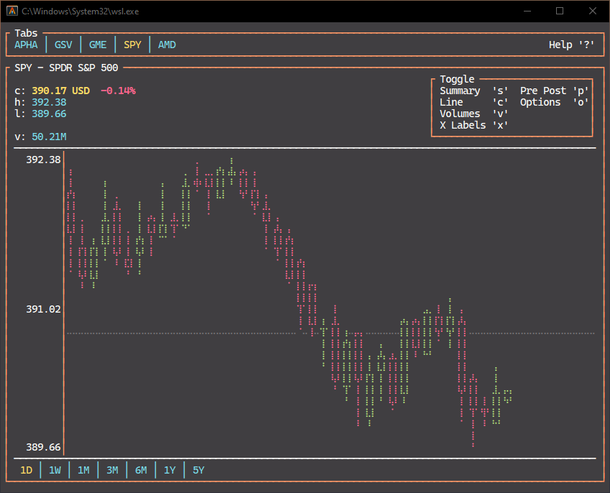Click the low value 389.66 in summary

click(49, 114)
